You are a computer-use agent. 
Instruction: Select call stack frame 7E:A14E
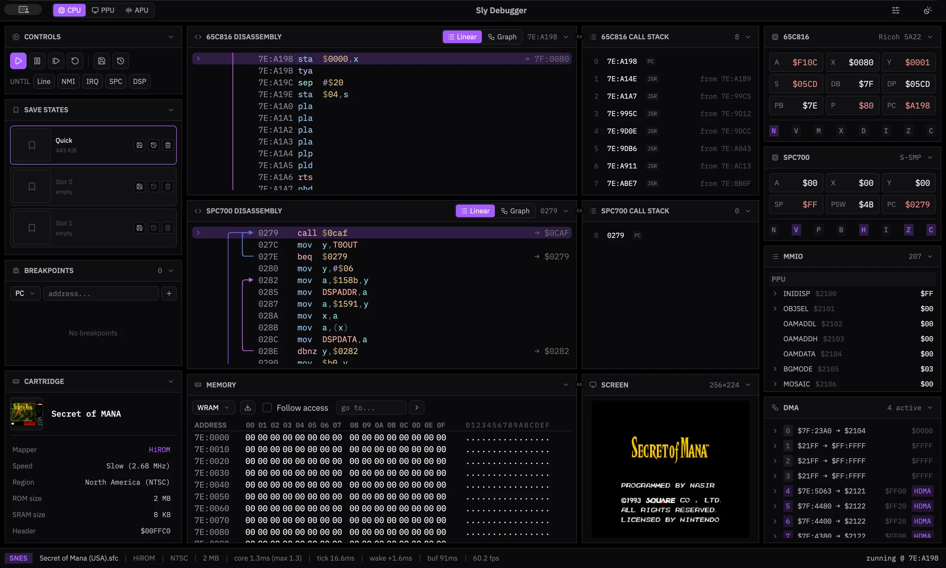click(x=670, y=79)
